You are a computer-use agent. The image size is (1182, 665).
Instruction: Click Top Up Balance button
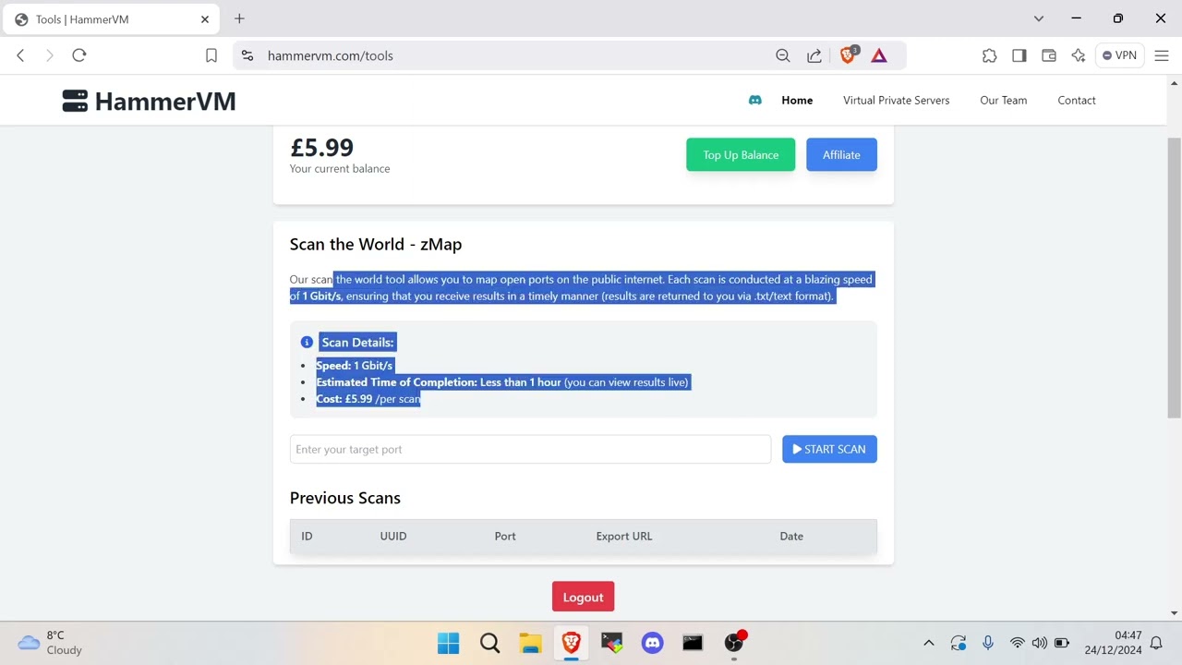click(x=741, y=155)
